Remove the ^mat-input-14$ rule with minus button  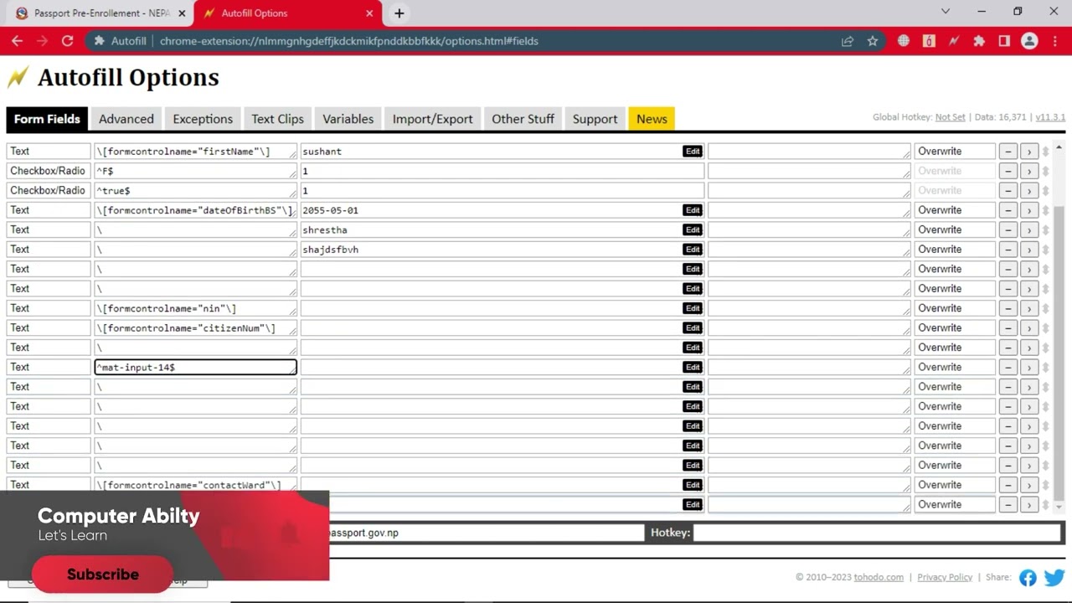coord(1008,368)
